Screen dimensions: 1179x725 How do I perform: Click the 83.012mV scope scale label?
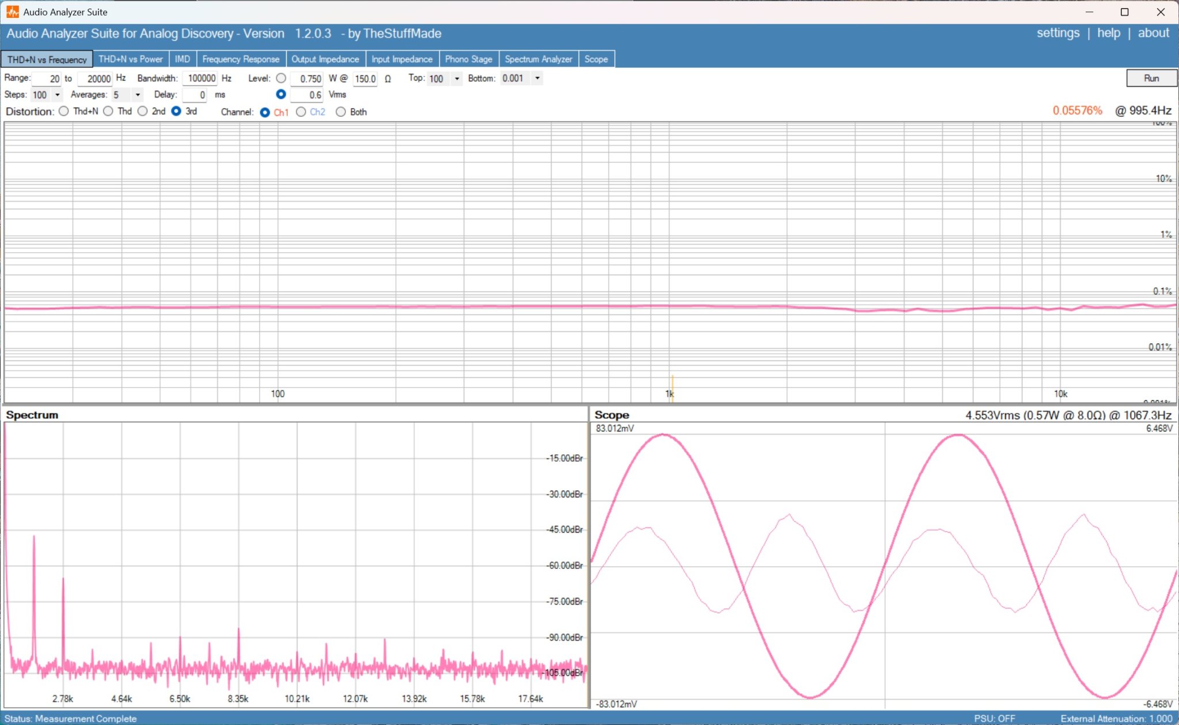615,428
